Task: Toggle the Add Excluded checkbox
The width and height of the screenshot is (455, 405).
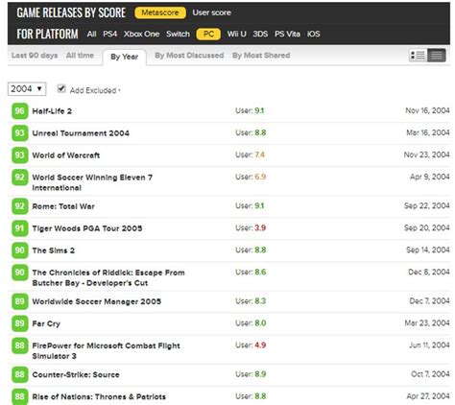Action: (61, 88)
